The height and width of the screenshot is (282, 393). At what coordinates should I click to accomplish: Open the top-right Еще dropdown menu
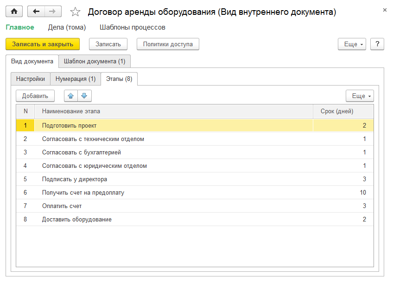[x=352, y=44]
